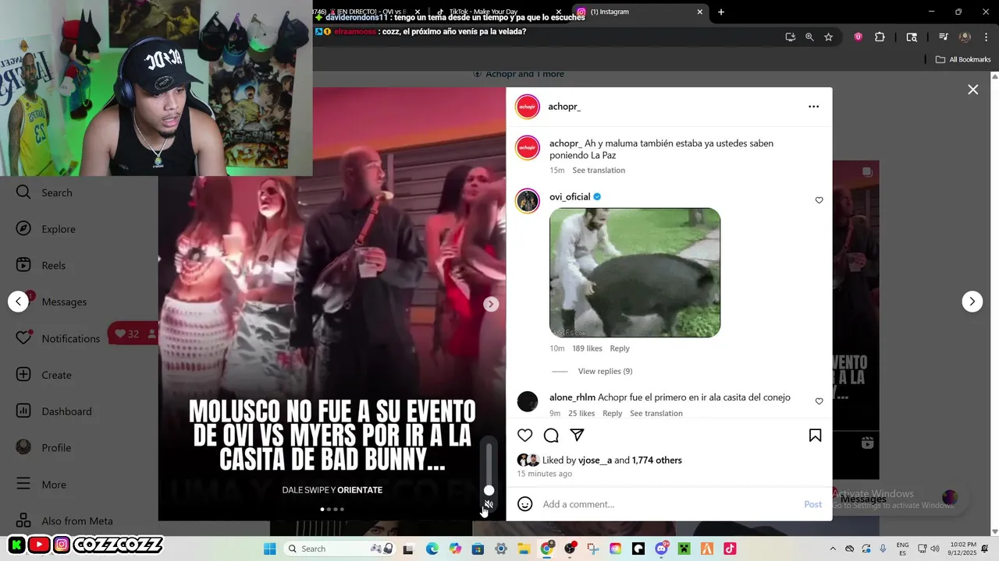Screen dimensions: 999x561
Task: Go to next carousel slide on image
Action: click(491, 304)
